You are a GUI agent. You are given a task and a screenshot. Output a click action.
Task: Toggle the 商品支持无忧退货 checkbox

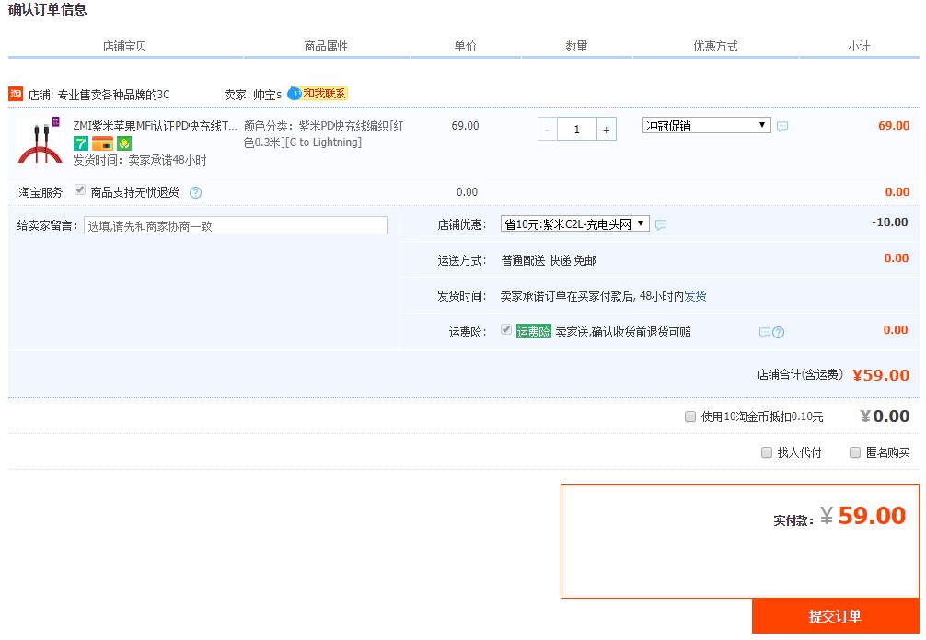point(80,190)
